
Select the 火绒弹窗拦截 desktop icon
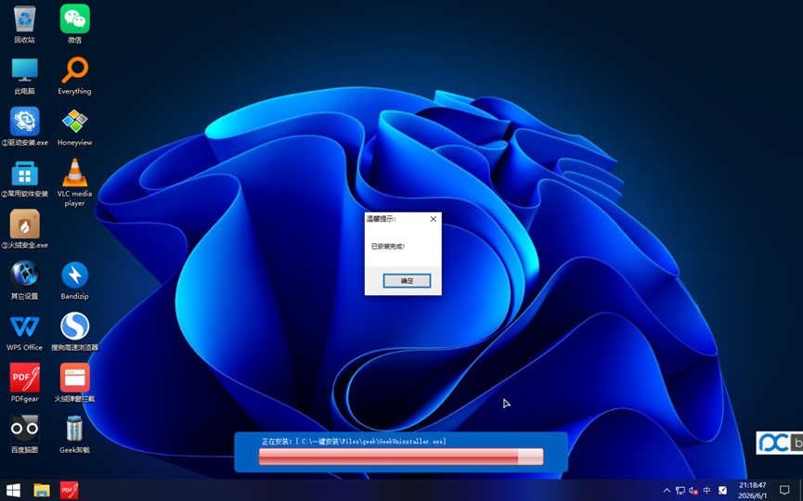click(x=75, y=383)
